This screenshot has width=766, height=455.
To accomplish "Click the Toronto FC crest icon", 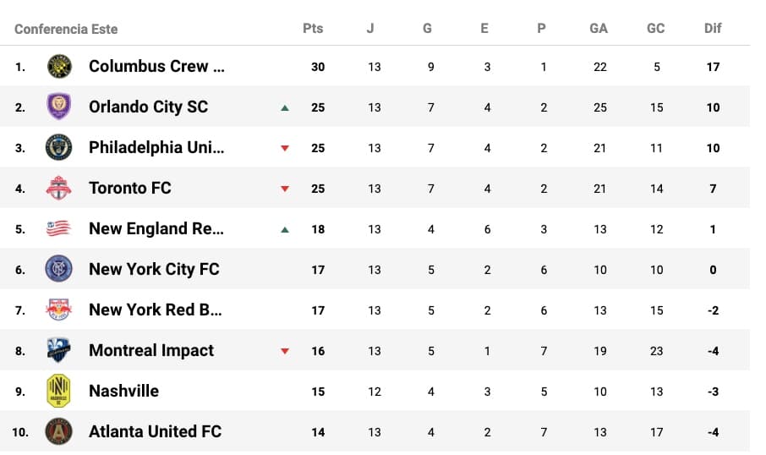I will click(59, 188).
